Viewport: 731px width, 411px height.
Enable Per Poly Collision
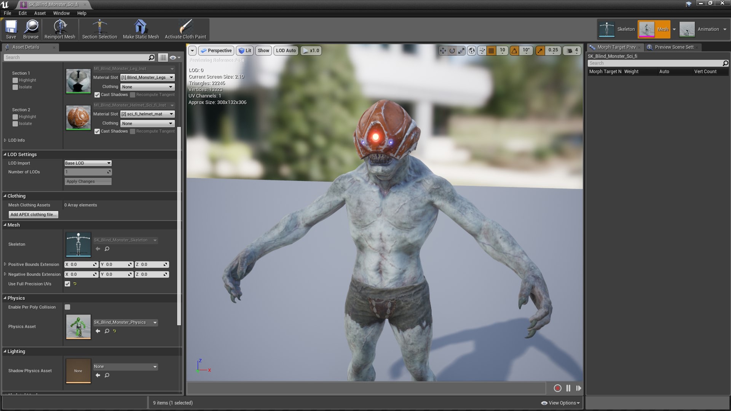point(67,307)
